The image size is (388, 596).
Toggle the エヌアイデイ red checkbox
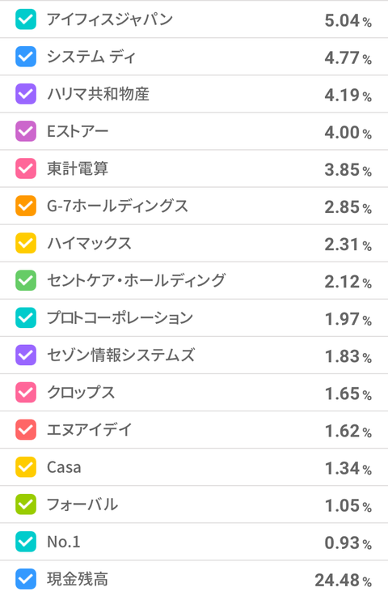[26, 429]
